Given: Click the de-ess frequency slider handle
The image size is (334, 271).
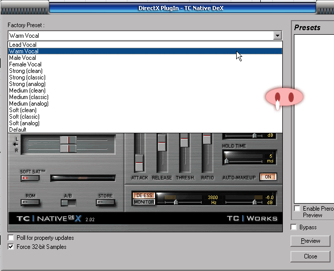Looking at the screenshot, I should pos(176,202).
